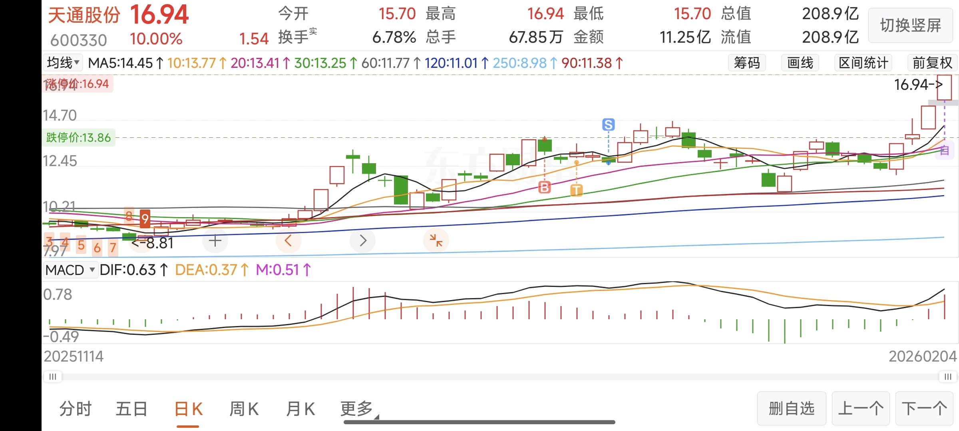Viewport: 959px width, 431px height.
Task: Open the 均线 indicator dropdown
Action: 63,63
